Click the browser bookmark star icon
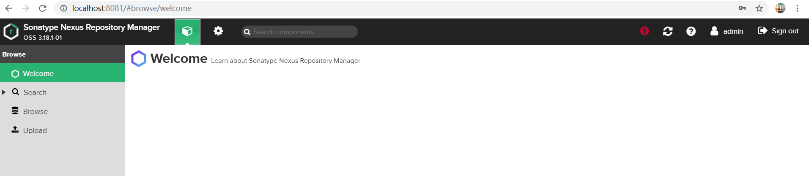The width and height of the screenshot is (809, 176). tap(759, 8)
